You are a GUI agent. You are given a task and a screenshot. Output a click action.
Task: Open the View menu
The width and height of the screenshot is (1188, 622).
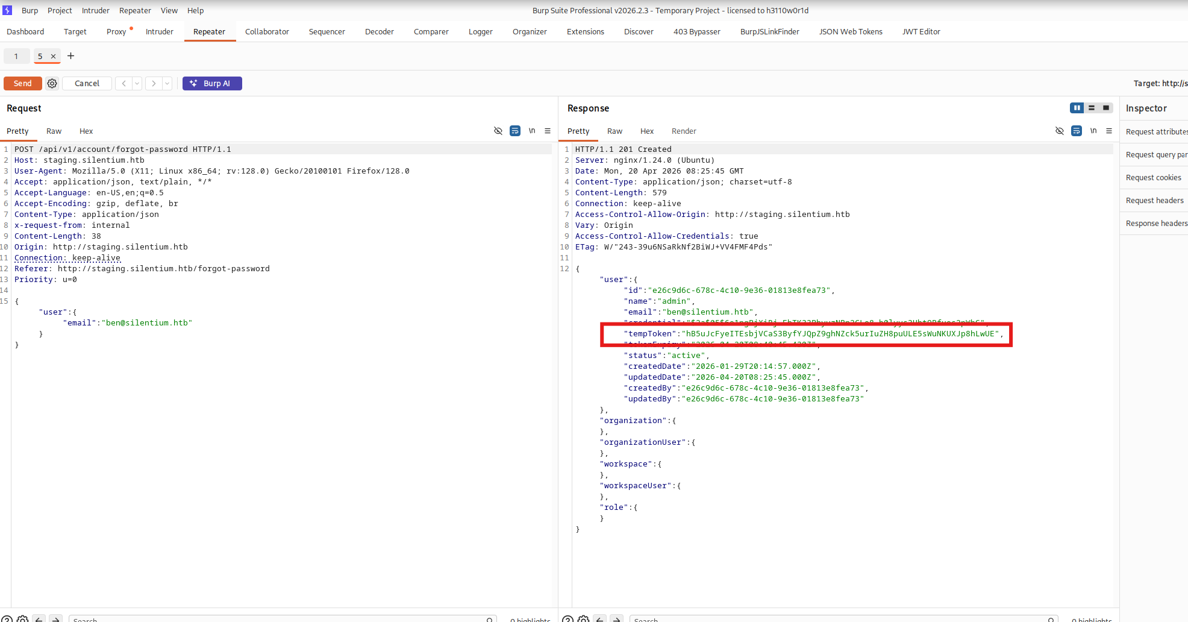click(x=169, y=10)
